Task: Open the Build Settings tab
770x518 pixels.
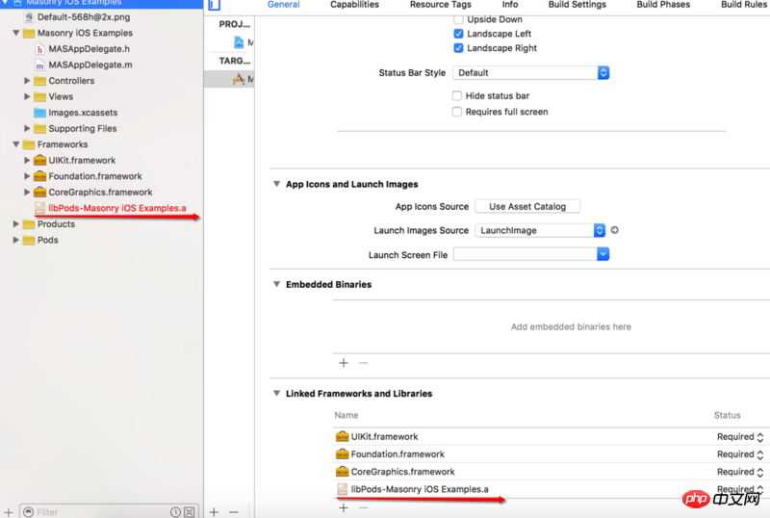Action: pos(577,5)
